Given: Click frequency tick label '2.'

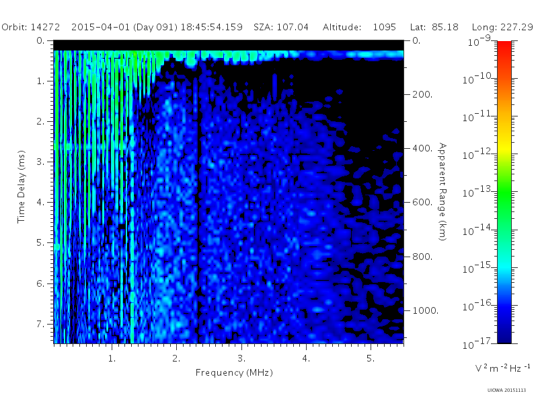Looking at the screenshot, I should pos(176,358).
